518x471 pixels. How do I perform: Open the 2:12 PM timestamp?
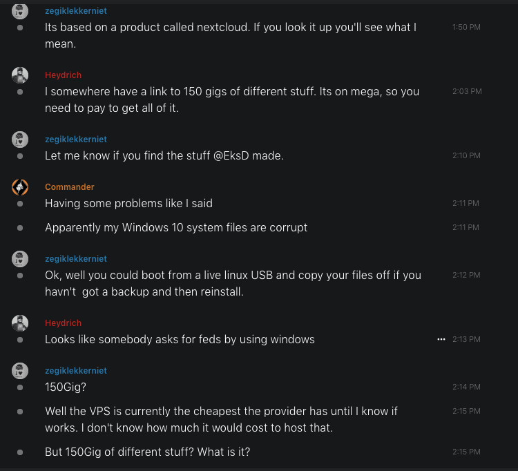466,275
